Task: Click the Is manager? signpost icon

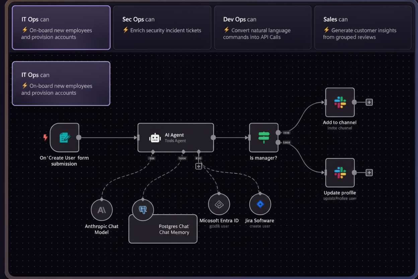Action: [x=264, y=137]
